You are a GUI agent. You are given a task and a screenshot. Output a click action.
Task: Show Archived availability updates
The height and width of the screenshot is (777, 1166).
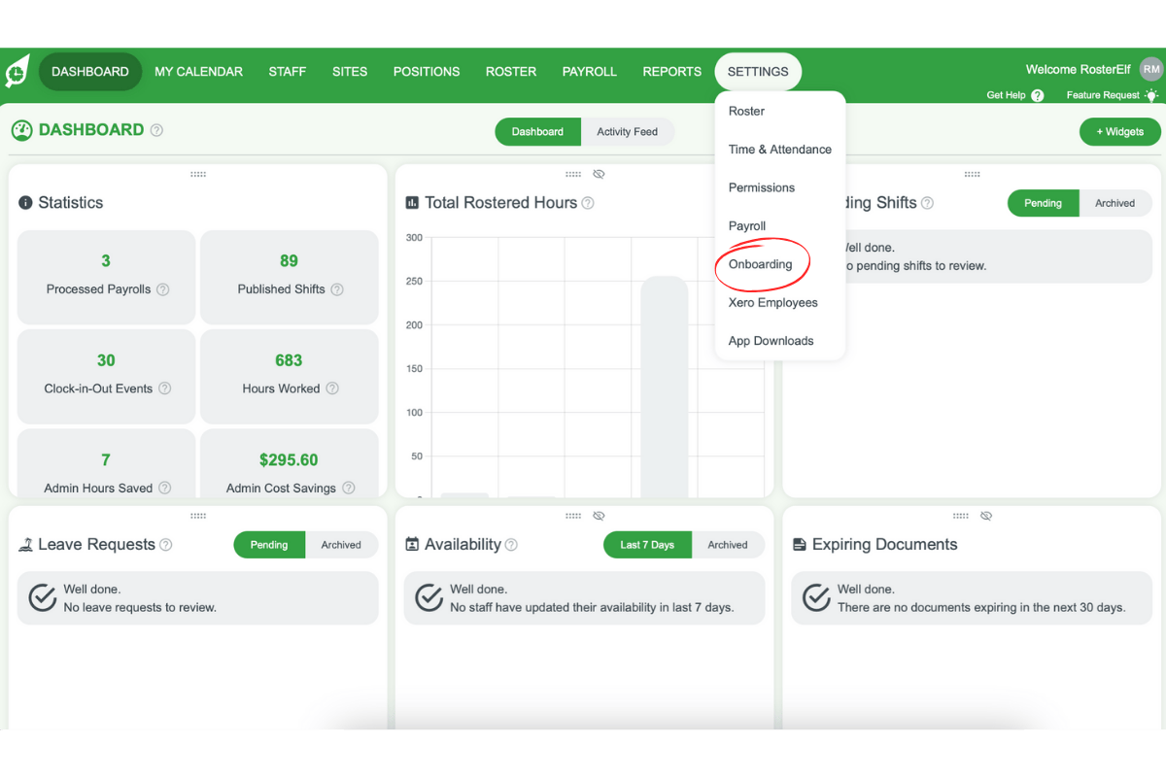tap(728, 545)
